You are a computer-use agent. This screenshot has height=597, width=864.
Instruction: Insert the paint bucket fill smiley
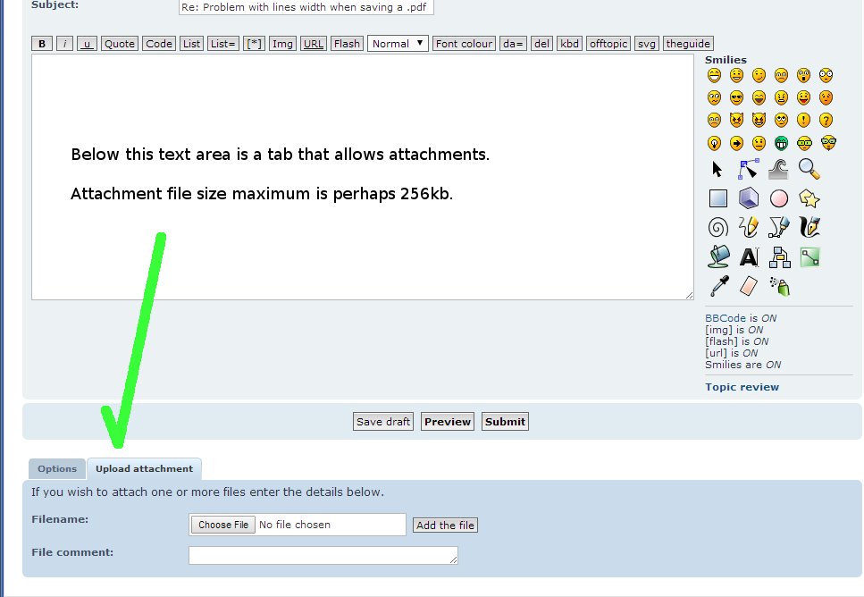point(717,257)
